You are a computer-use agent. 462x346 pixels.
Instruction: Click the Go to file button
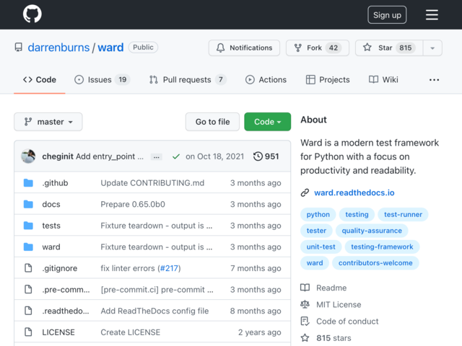click(212, 122)
